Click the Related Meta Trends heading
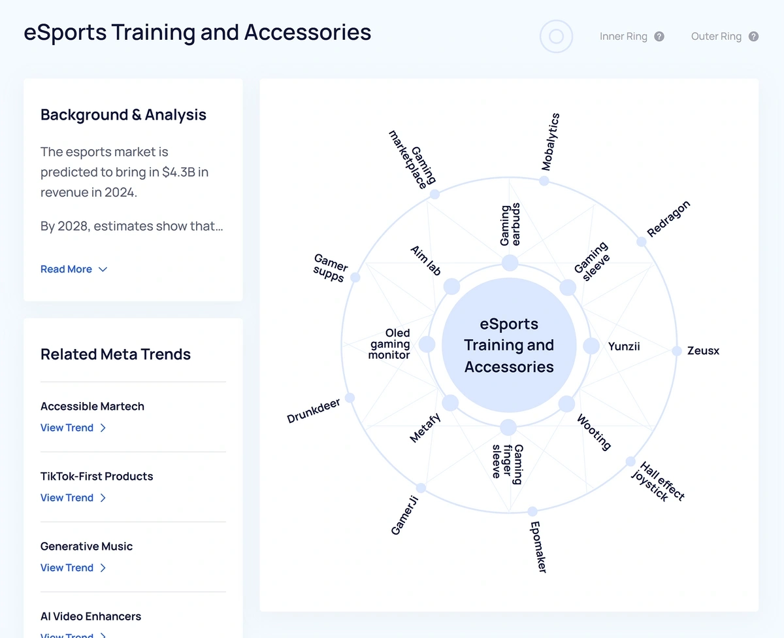This screenshot has height=638, width=784. (x=116, y=354)
